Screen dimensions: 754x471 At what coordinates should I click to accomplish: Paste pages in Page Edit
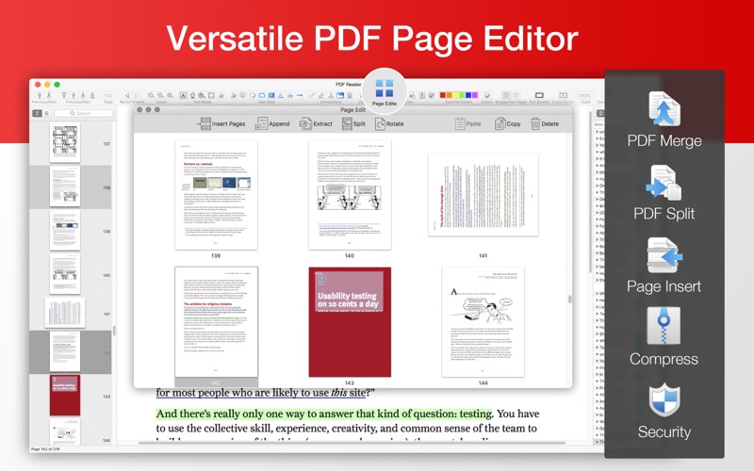click(x=467, y=123)
